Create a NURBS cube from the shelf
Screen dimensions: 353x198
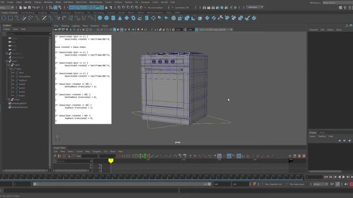(106, 18)
